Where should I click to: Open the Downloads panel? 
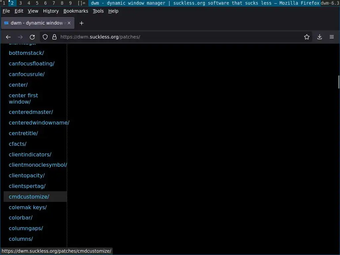pyautogui.click(x=319, y=37)
